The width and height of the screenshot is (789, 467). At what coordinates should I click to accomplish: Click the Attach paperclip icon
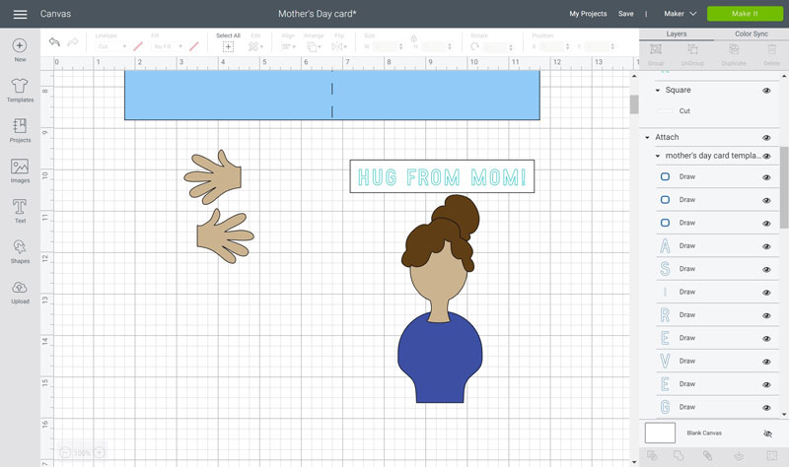pyautogui.click(x=707, y=456)
